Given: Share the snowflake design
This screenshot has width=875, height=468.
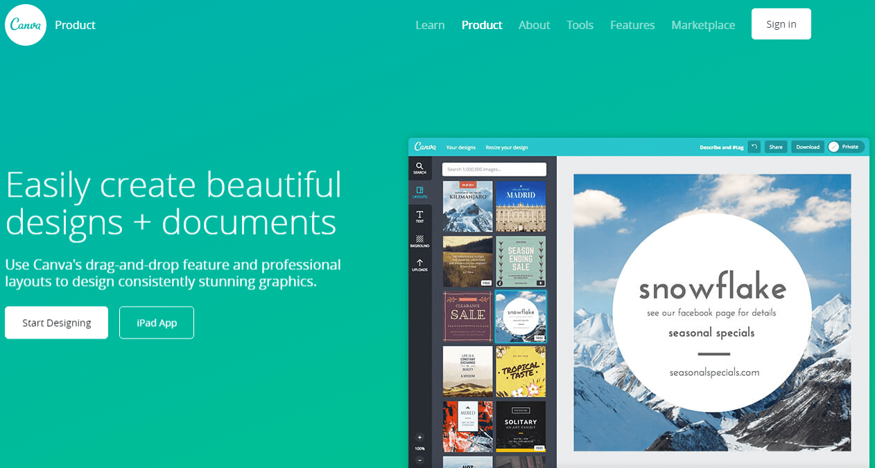Looking at the screenshot, I should [776, 147].
